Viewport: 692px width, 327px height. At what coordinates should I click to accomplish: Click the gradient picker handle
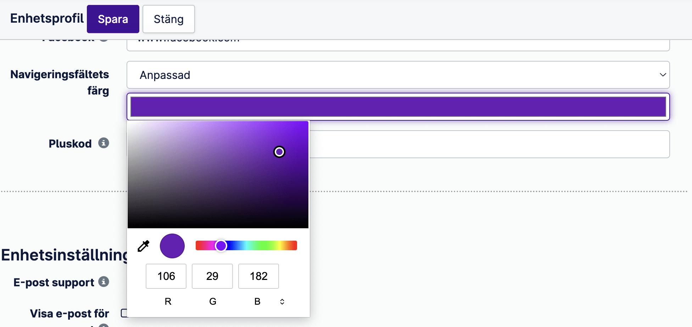click(279, 152)
